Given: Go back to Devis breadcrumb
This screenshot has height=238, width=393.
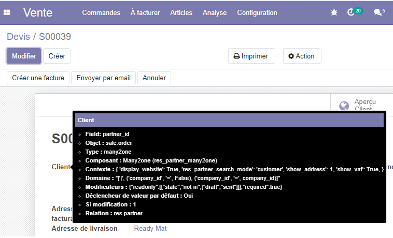Looking at the screenshot, I should [x=18, y=37].
